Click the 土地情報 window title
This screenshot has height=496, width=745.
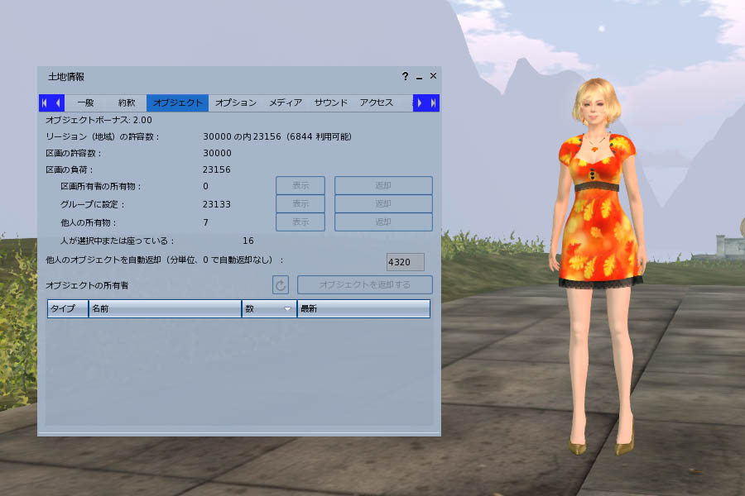(x=66, y=77)
